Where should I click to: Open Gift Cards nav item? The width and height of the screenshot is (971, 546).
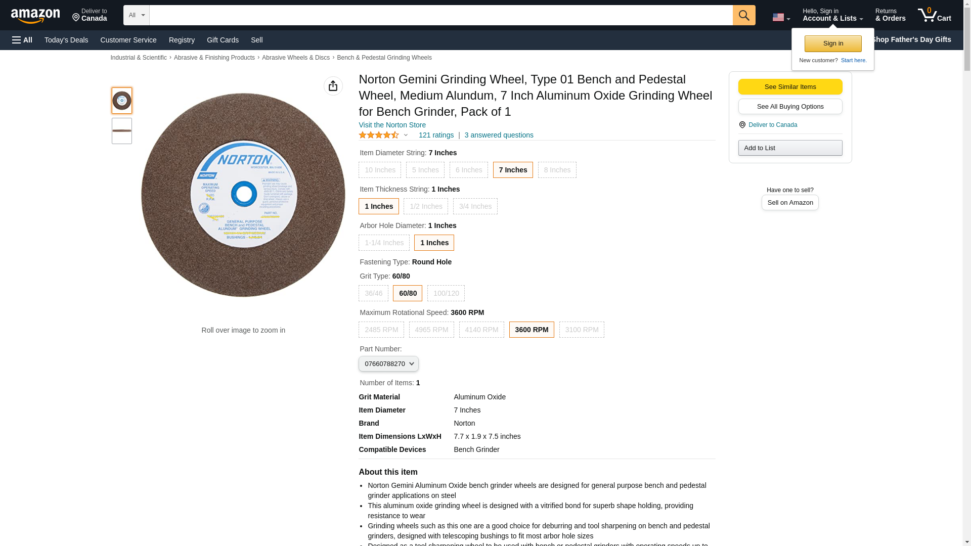click(x=223, y=40)
